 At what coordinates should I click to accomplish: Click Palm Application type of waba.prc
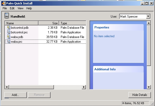click(71, 42)
